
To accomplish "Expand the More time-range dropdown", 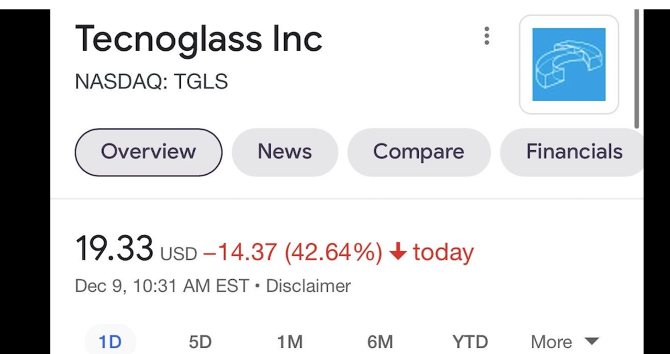I will pos(564,341).
